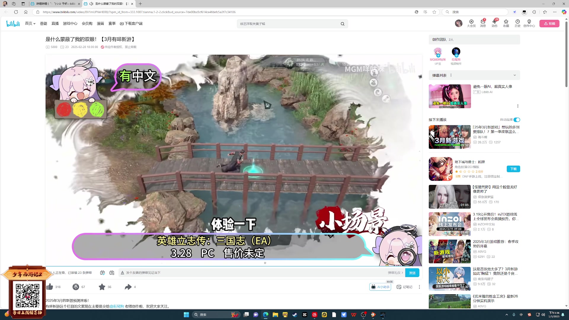Bookmark this page with star icon

434,12
